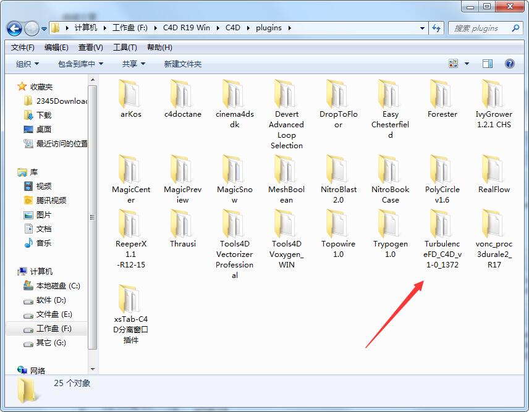This screenshot has height=412, width=529.
Task: Expand the 组织 dropdown menu
Action: (x=27, y=64)
